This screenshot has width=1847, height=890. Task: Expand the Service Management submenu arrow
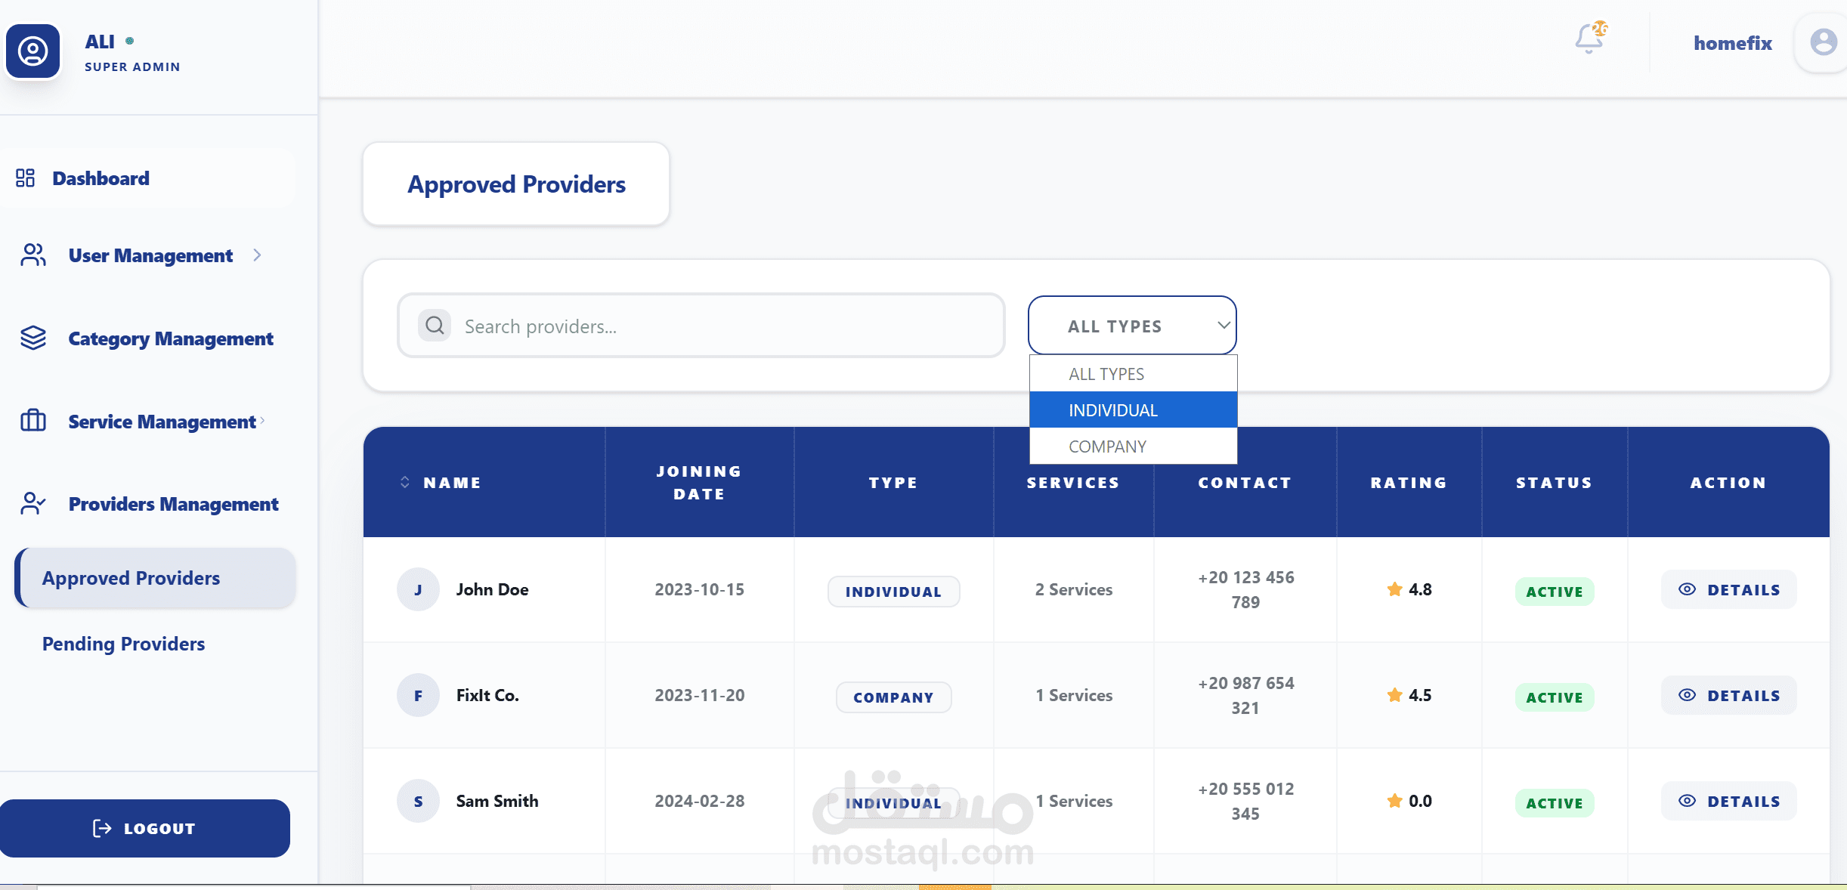click(x=262, y=420)
